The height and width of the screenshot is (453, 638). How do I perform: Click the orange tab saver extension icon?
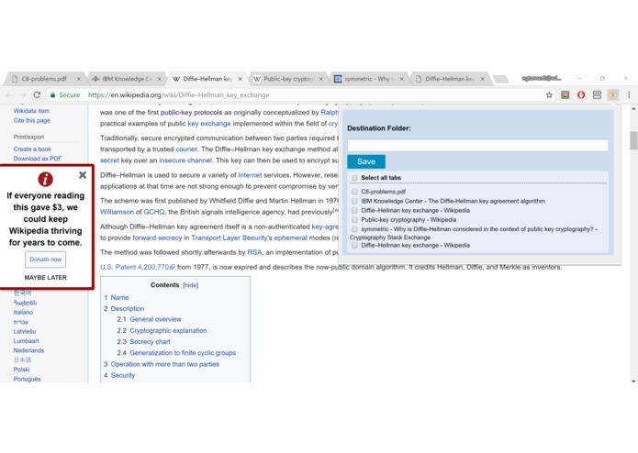pos(613,94)
